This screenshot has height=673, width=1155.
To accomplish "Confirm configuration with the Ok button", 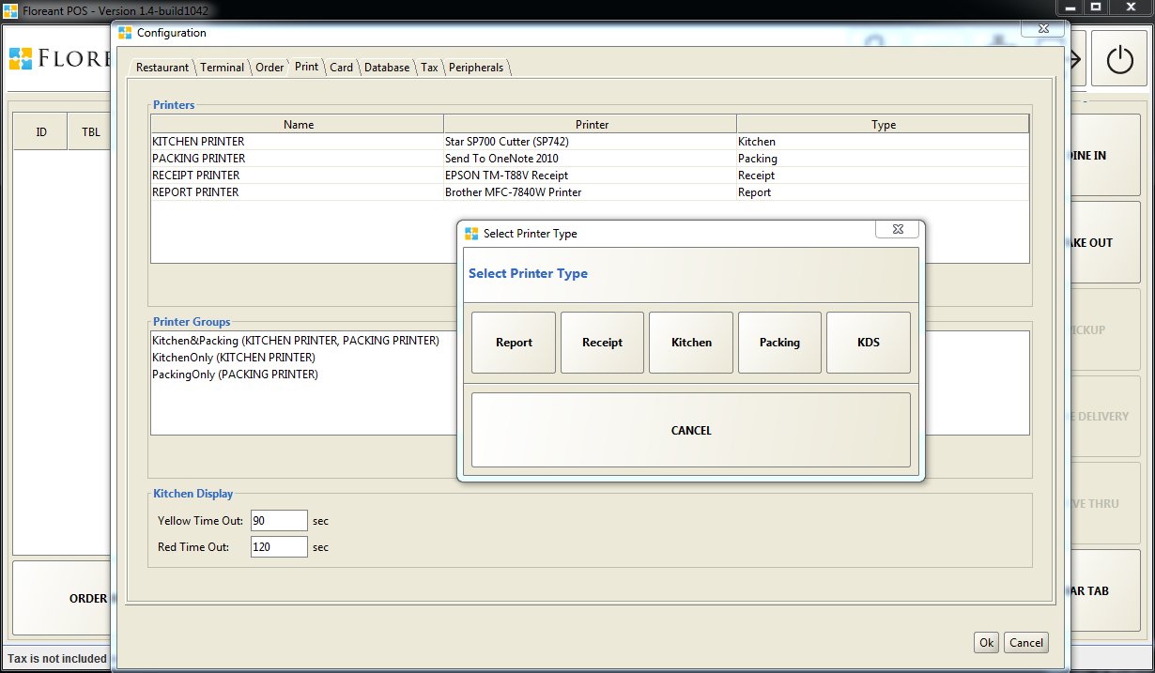I will point(986,642).
